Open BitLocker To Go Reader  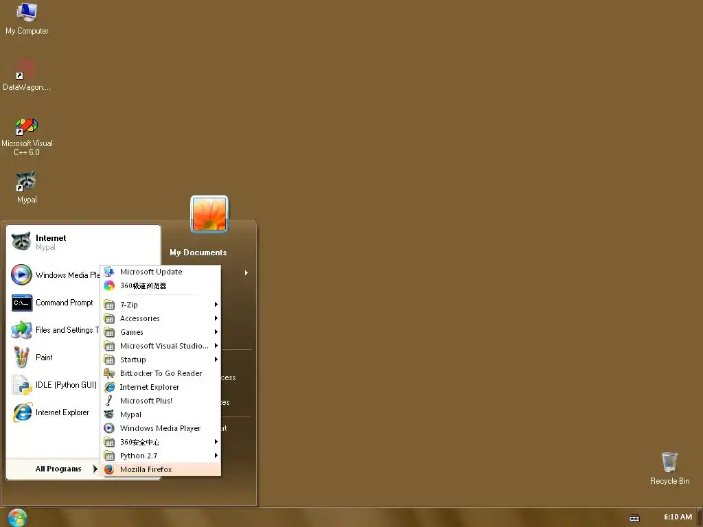pyautogui.click(x=161, y=373)
